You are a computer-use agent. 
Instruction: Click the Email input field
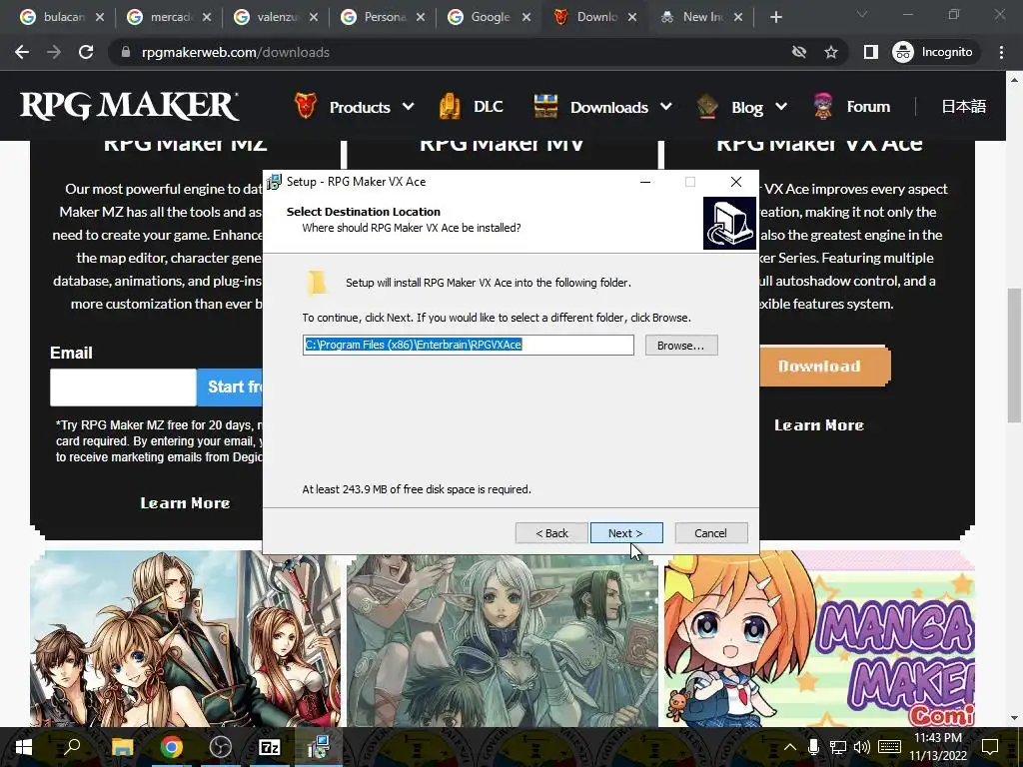(x=123, y=386)
